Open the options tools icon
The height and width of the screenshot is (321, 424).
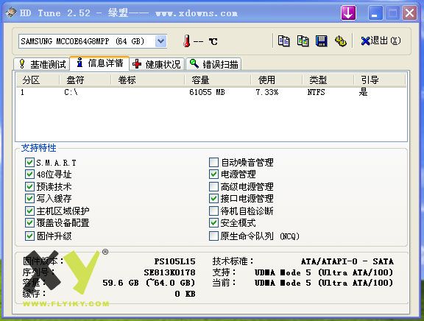pos(340,41)
